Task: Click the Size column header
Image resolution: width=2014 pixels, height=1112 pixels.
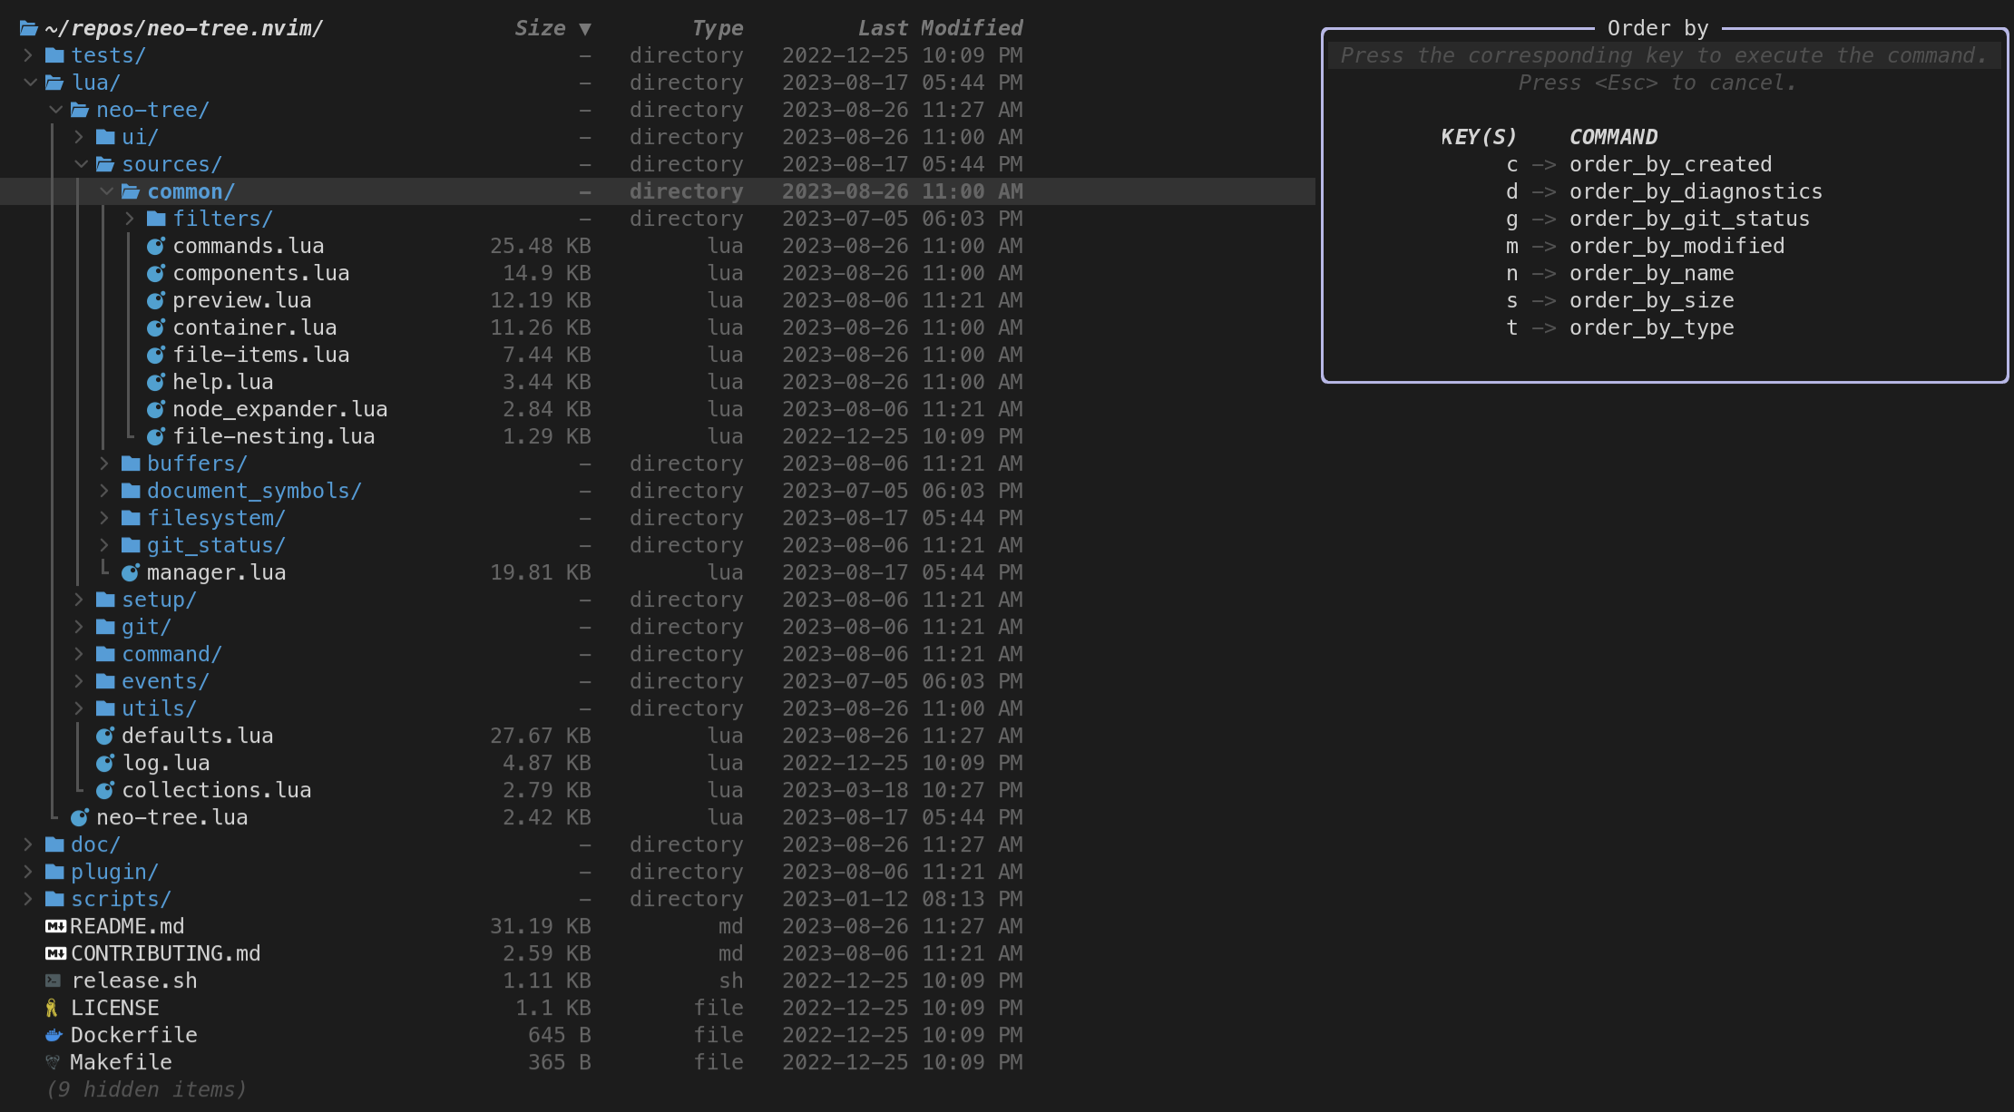Action: (540, 28)
